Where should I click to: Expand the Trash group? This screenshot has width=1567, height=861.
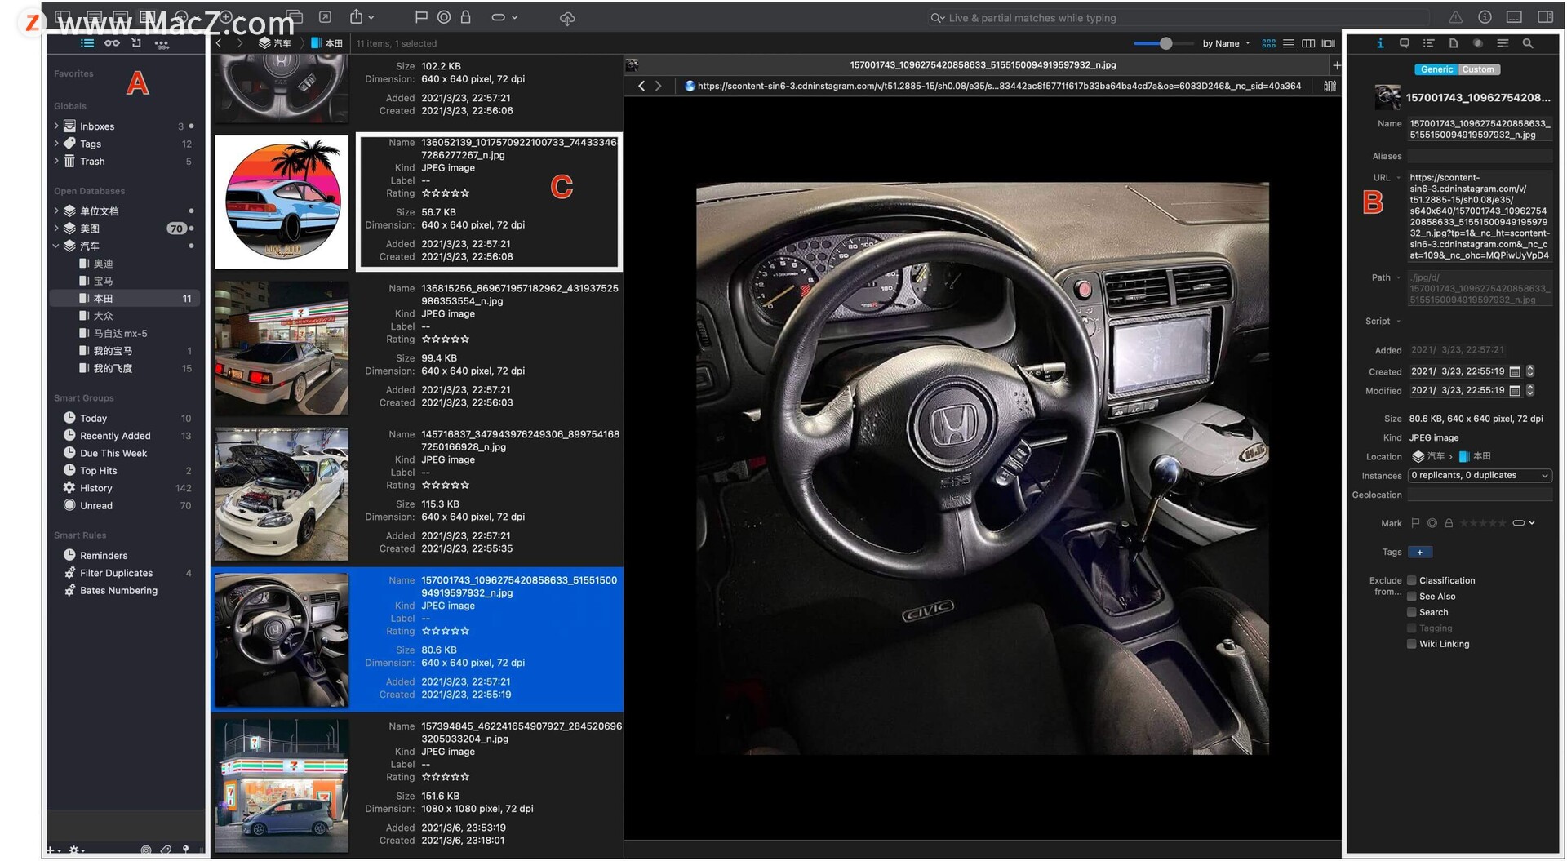[56, 162]
